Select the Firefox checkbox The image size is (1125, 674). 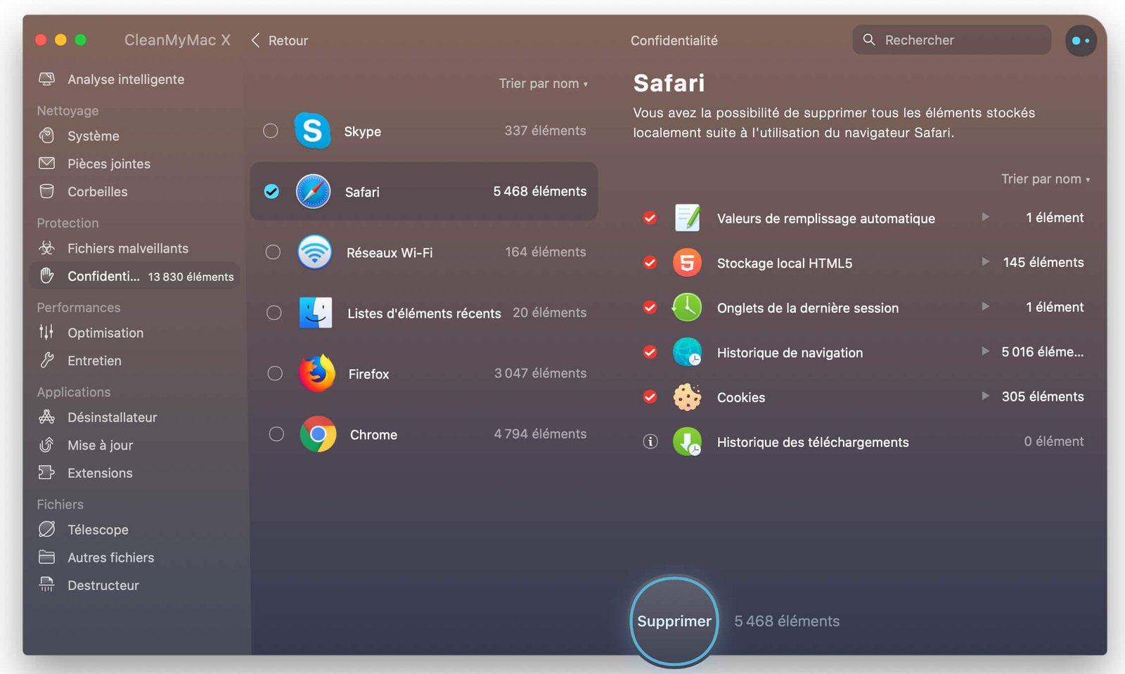point(275,373)
